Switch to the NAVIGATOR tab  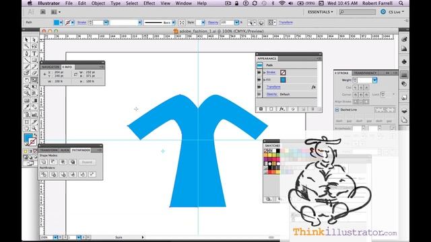pos(51,67)
